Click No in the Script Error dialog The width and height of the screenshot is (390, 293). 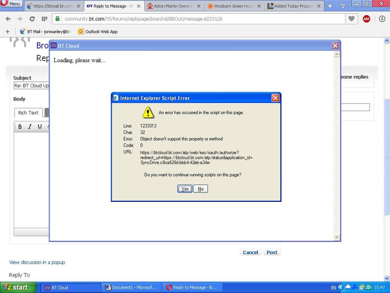pos(201,189)
